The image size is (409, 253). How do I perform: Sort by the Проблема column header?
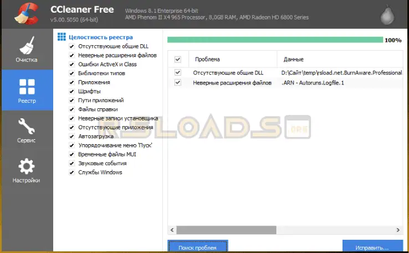pos(233,59)
